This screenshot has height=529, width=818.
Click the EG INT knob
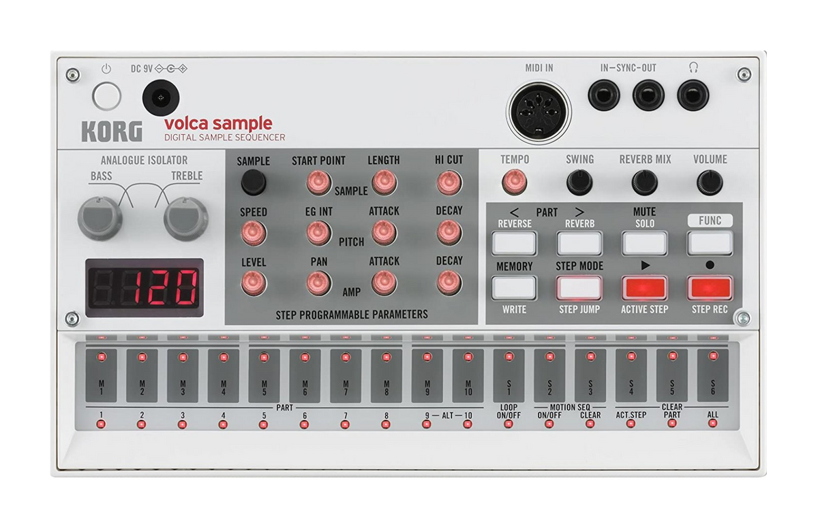click(x=318, y=233)
